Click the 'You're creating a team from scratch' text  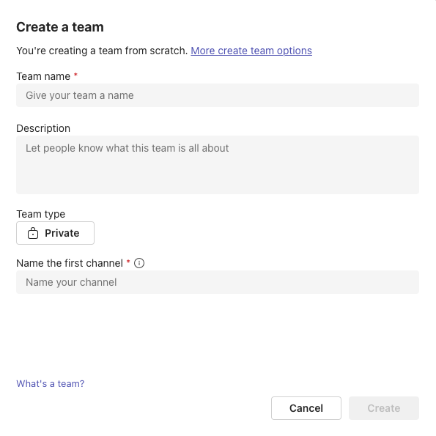(x=102, y=51)
